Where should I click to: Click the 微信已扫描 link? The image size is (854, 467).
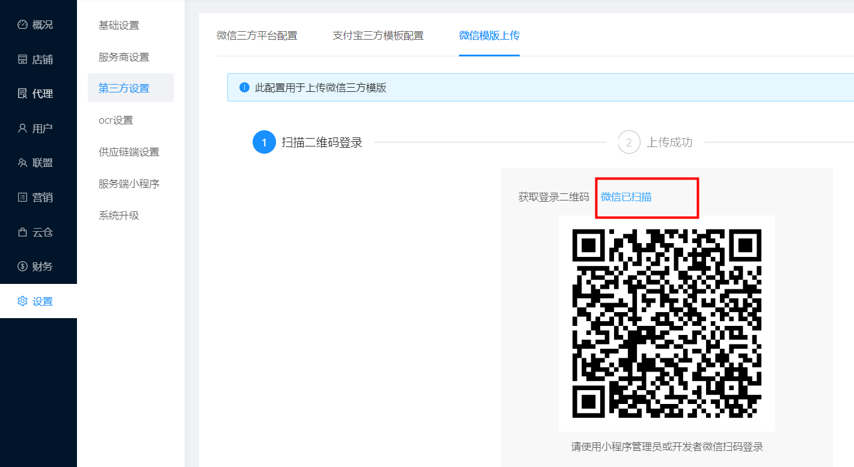pyautogui.click(x=626, y=196)
